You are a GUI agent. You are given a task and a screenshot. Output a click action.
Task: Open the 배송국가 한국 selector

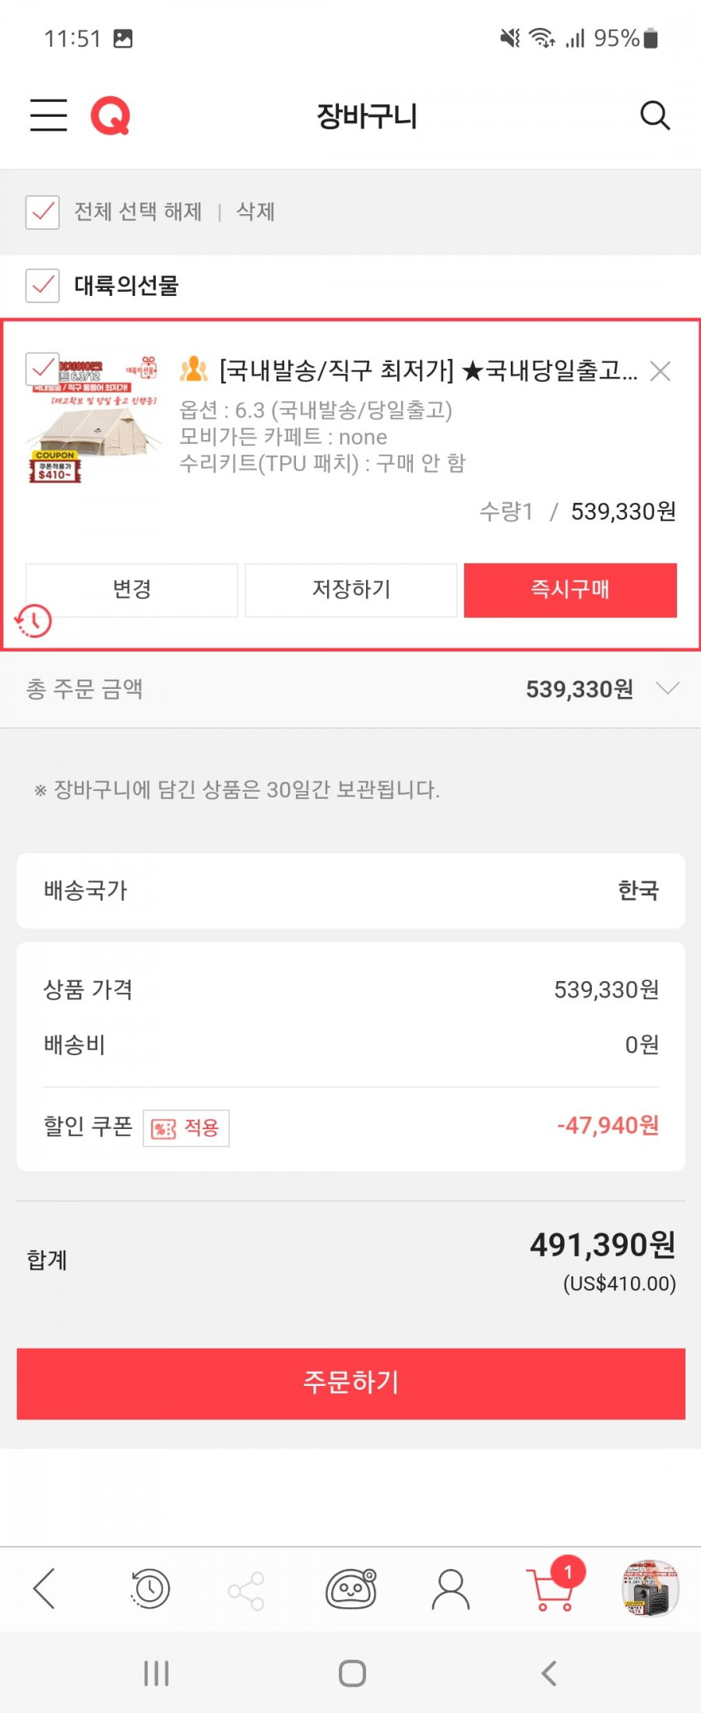coord(350,890)
